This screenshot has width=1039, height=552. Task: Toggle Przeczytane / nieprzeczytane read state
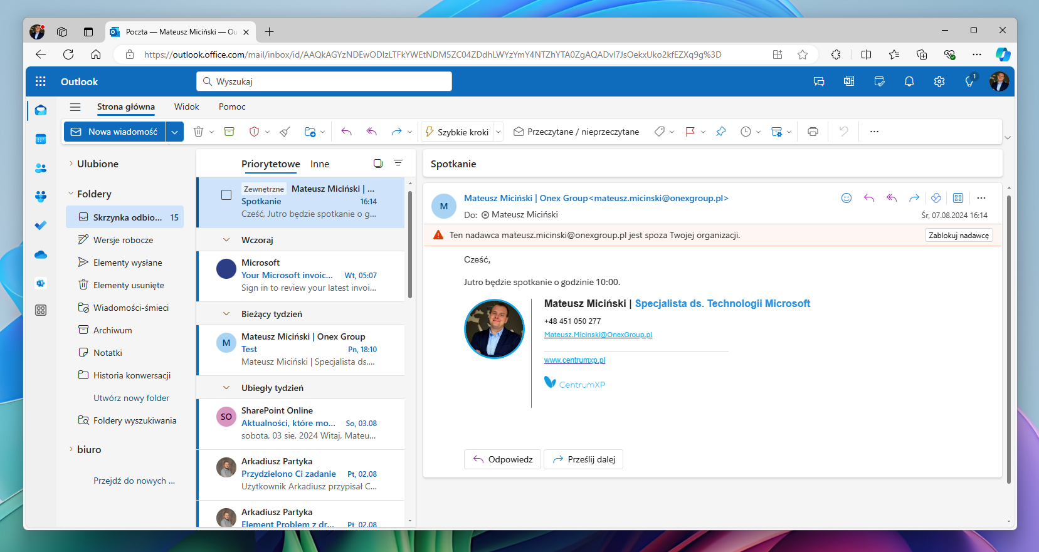576,132
